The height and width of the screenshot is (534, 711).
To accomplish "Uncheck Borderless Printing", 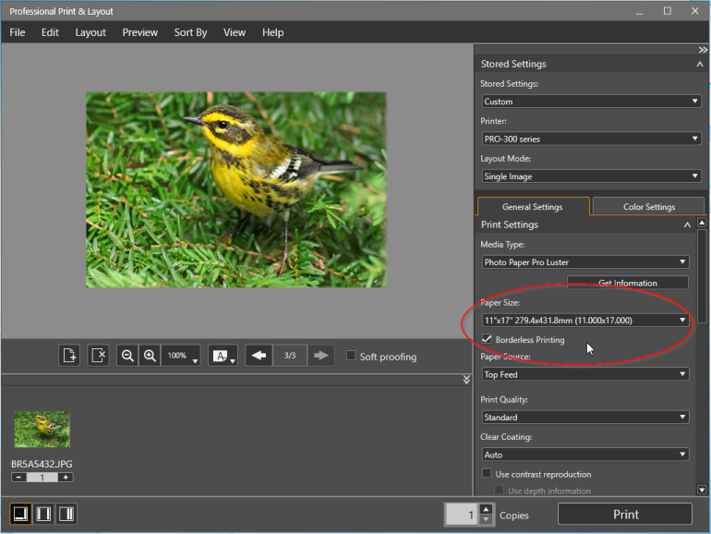I will 487,340.
